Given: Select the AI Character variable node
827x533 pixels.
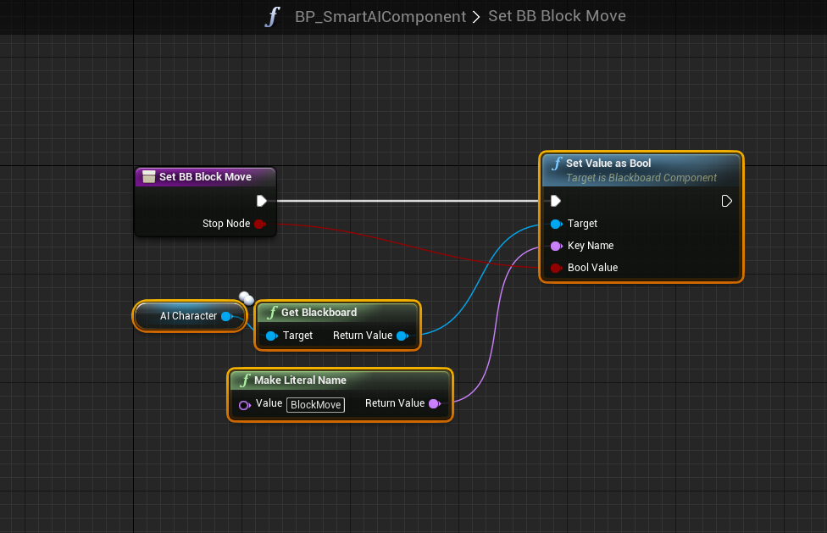Looking at the screenshot, I should (186, 316).
